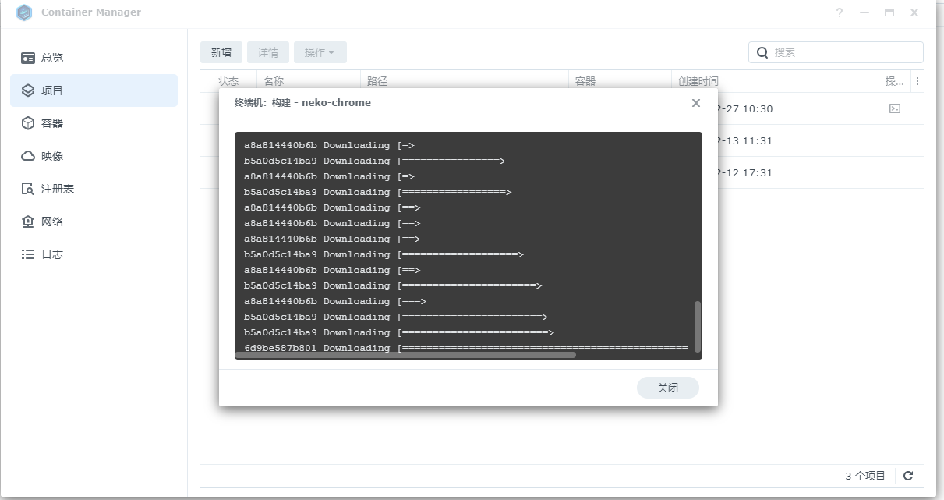The height and width of the screenshot is (500, 944).
Task: Open the 总览 overview section
Action: pyautogui.click(x=51, y=58)
